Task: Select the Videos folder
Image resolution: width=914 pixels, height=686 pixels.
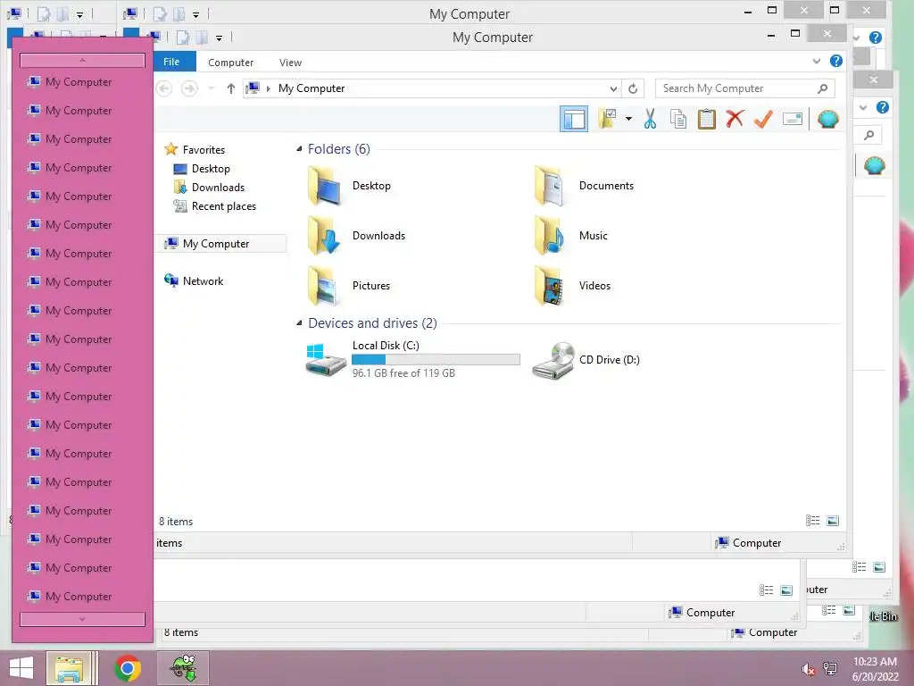Action: pos(572,286)
